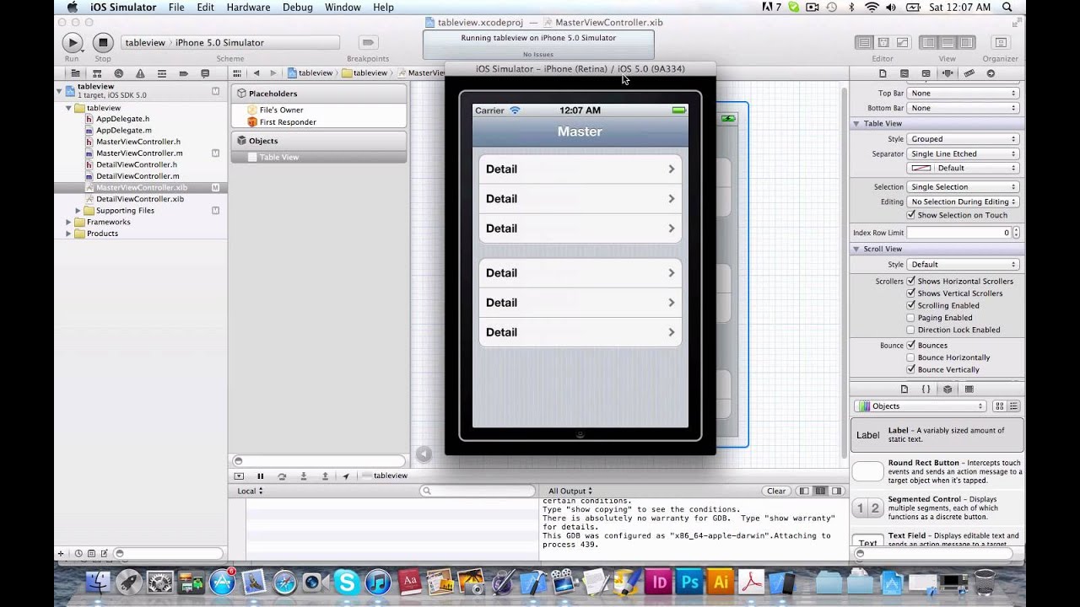The height and width of the screenshot is (607, 1080).
Task: Open the Separator Single Line Etched dropdown
Action: pos(964,154)
